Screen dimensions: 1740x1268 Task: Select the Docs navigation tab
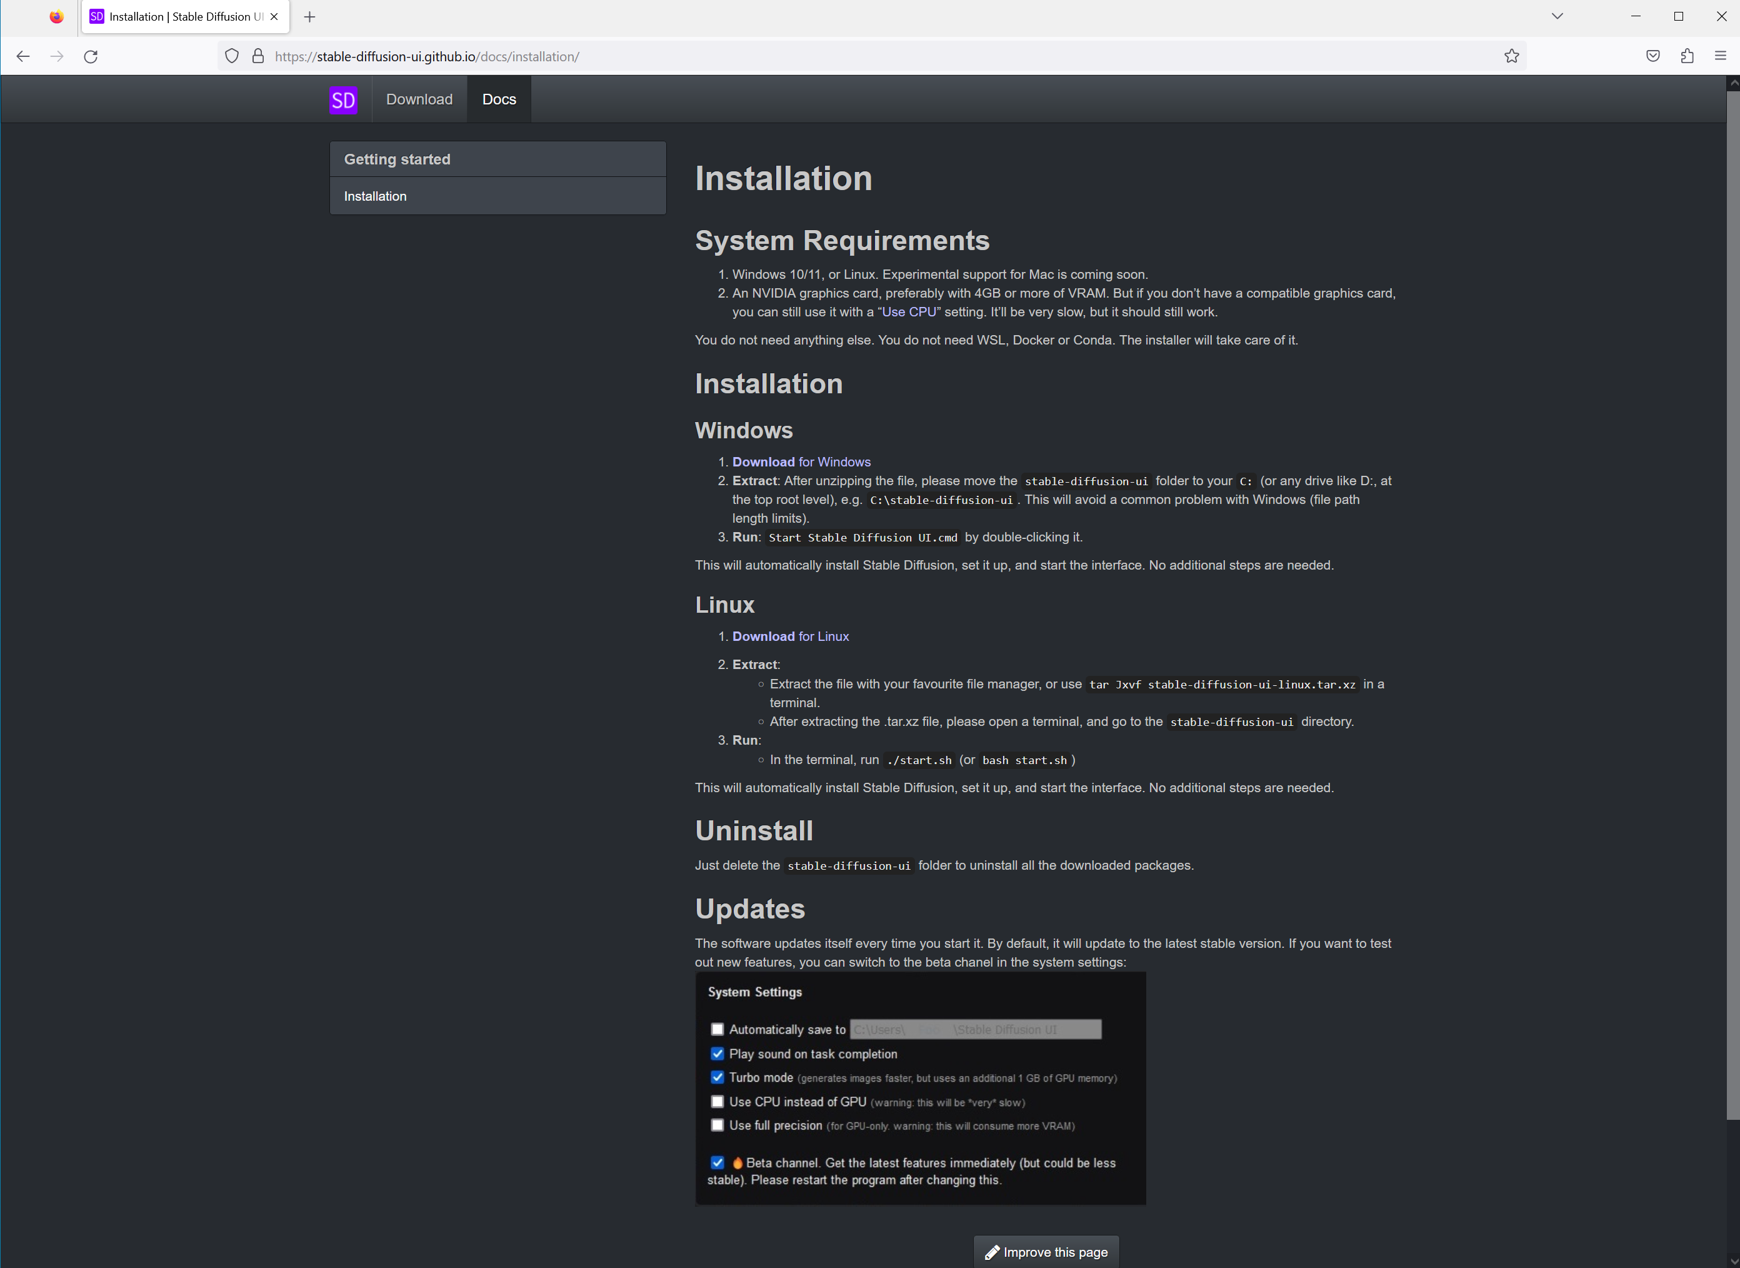coord(499,99)
